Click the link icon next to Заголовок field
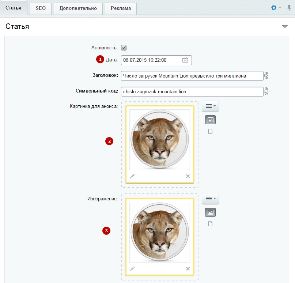This screenshot has width=295, height=283. [266, 76]
